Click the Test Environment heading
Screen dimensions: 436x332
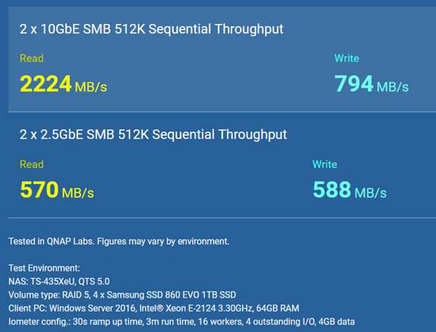coord(44,268)
